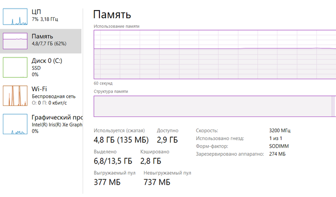
Task: Select the 4,8 ГБ (135 МБ) used value
Action: (121, 140)
